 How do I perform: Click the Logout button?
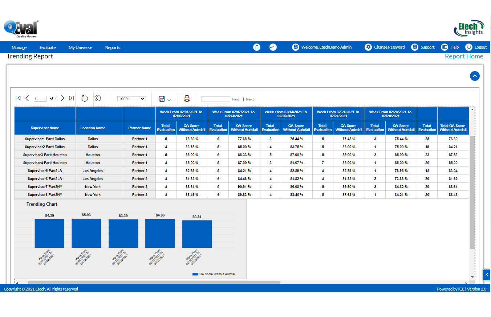point(476,47)
